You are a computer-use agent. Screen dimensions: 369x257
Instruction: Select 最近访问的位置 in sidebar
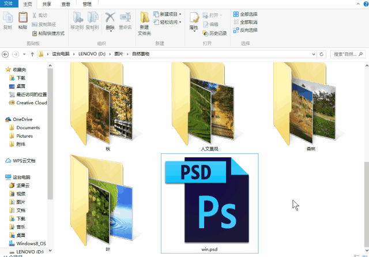28,95
